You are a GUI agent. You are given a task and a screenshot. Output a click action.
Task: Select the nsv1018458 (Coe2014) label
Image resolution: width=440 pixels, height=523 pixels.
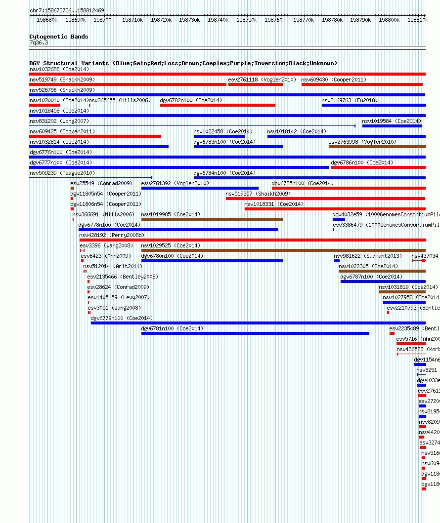59,111
